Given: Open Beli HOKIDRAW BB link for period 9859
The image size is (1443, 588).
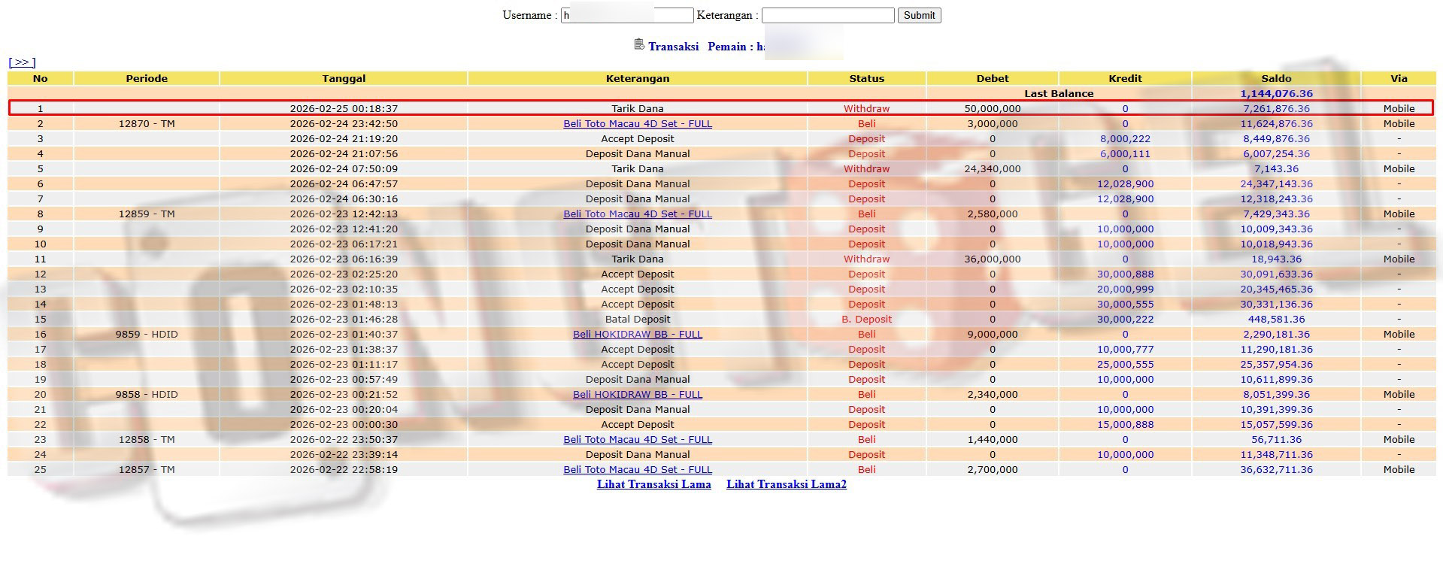Looking at the screenshot, I should tap(637, 334).
